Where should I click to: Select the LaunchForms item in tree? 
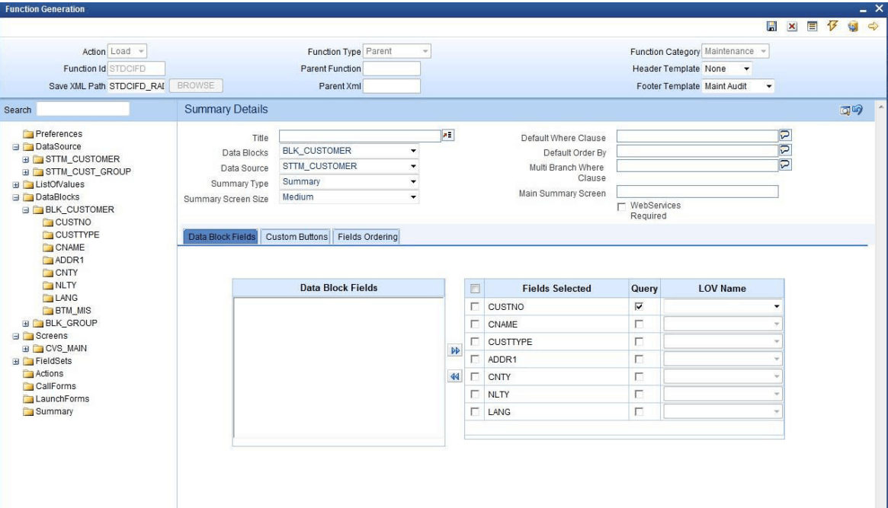[63, 398]
